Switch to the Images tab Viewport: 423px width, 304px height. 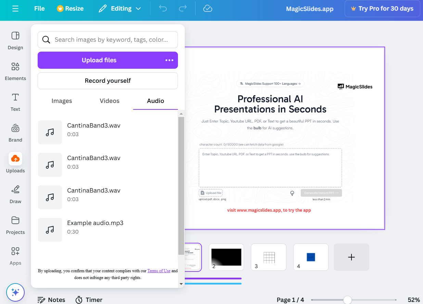coord(62,101)
